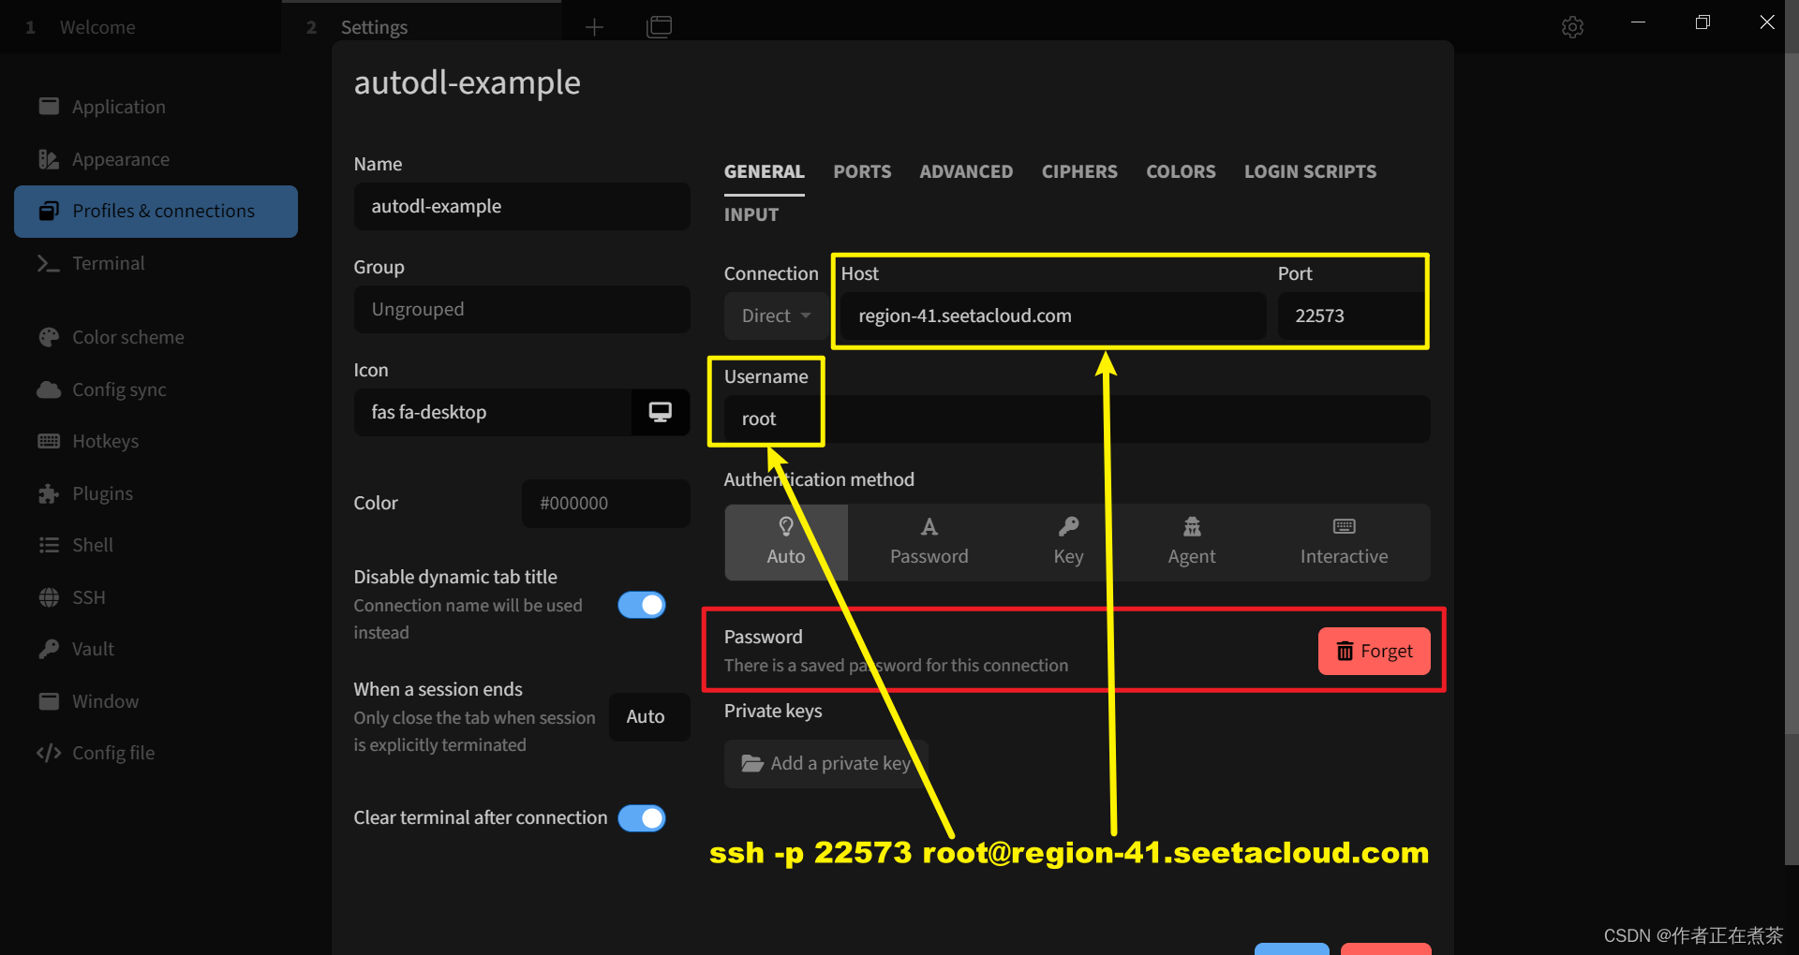The image size is (1799, 955).
Task: Open the Config file page
Action: (x=156, y=753)
